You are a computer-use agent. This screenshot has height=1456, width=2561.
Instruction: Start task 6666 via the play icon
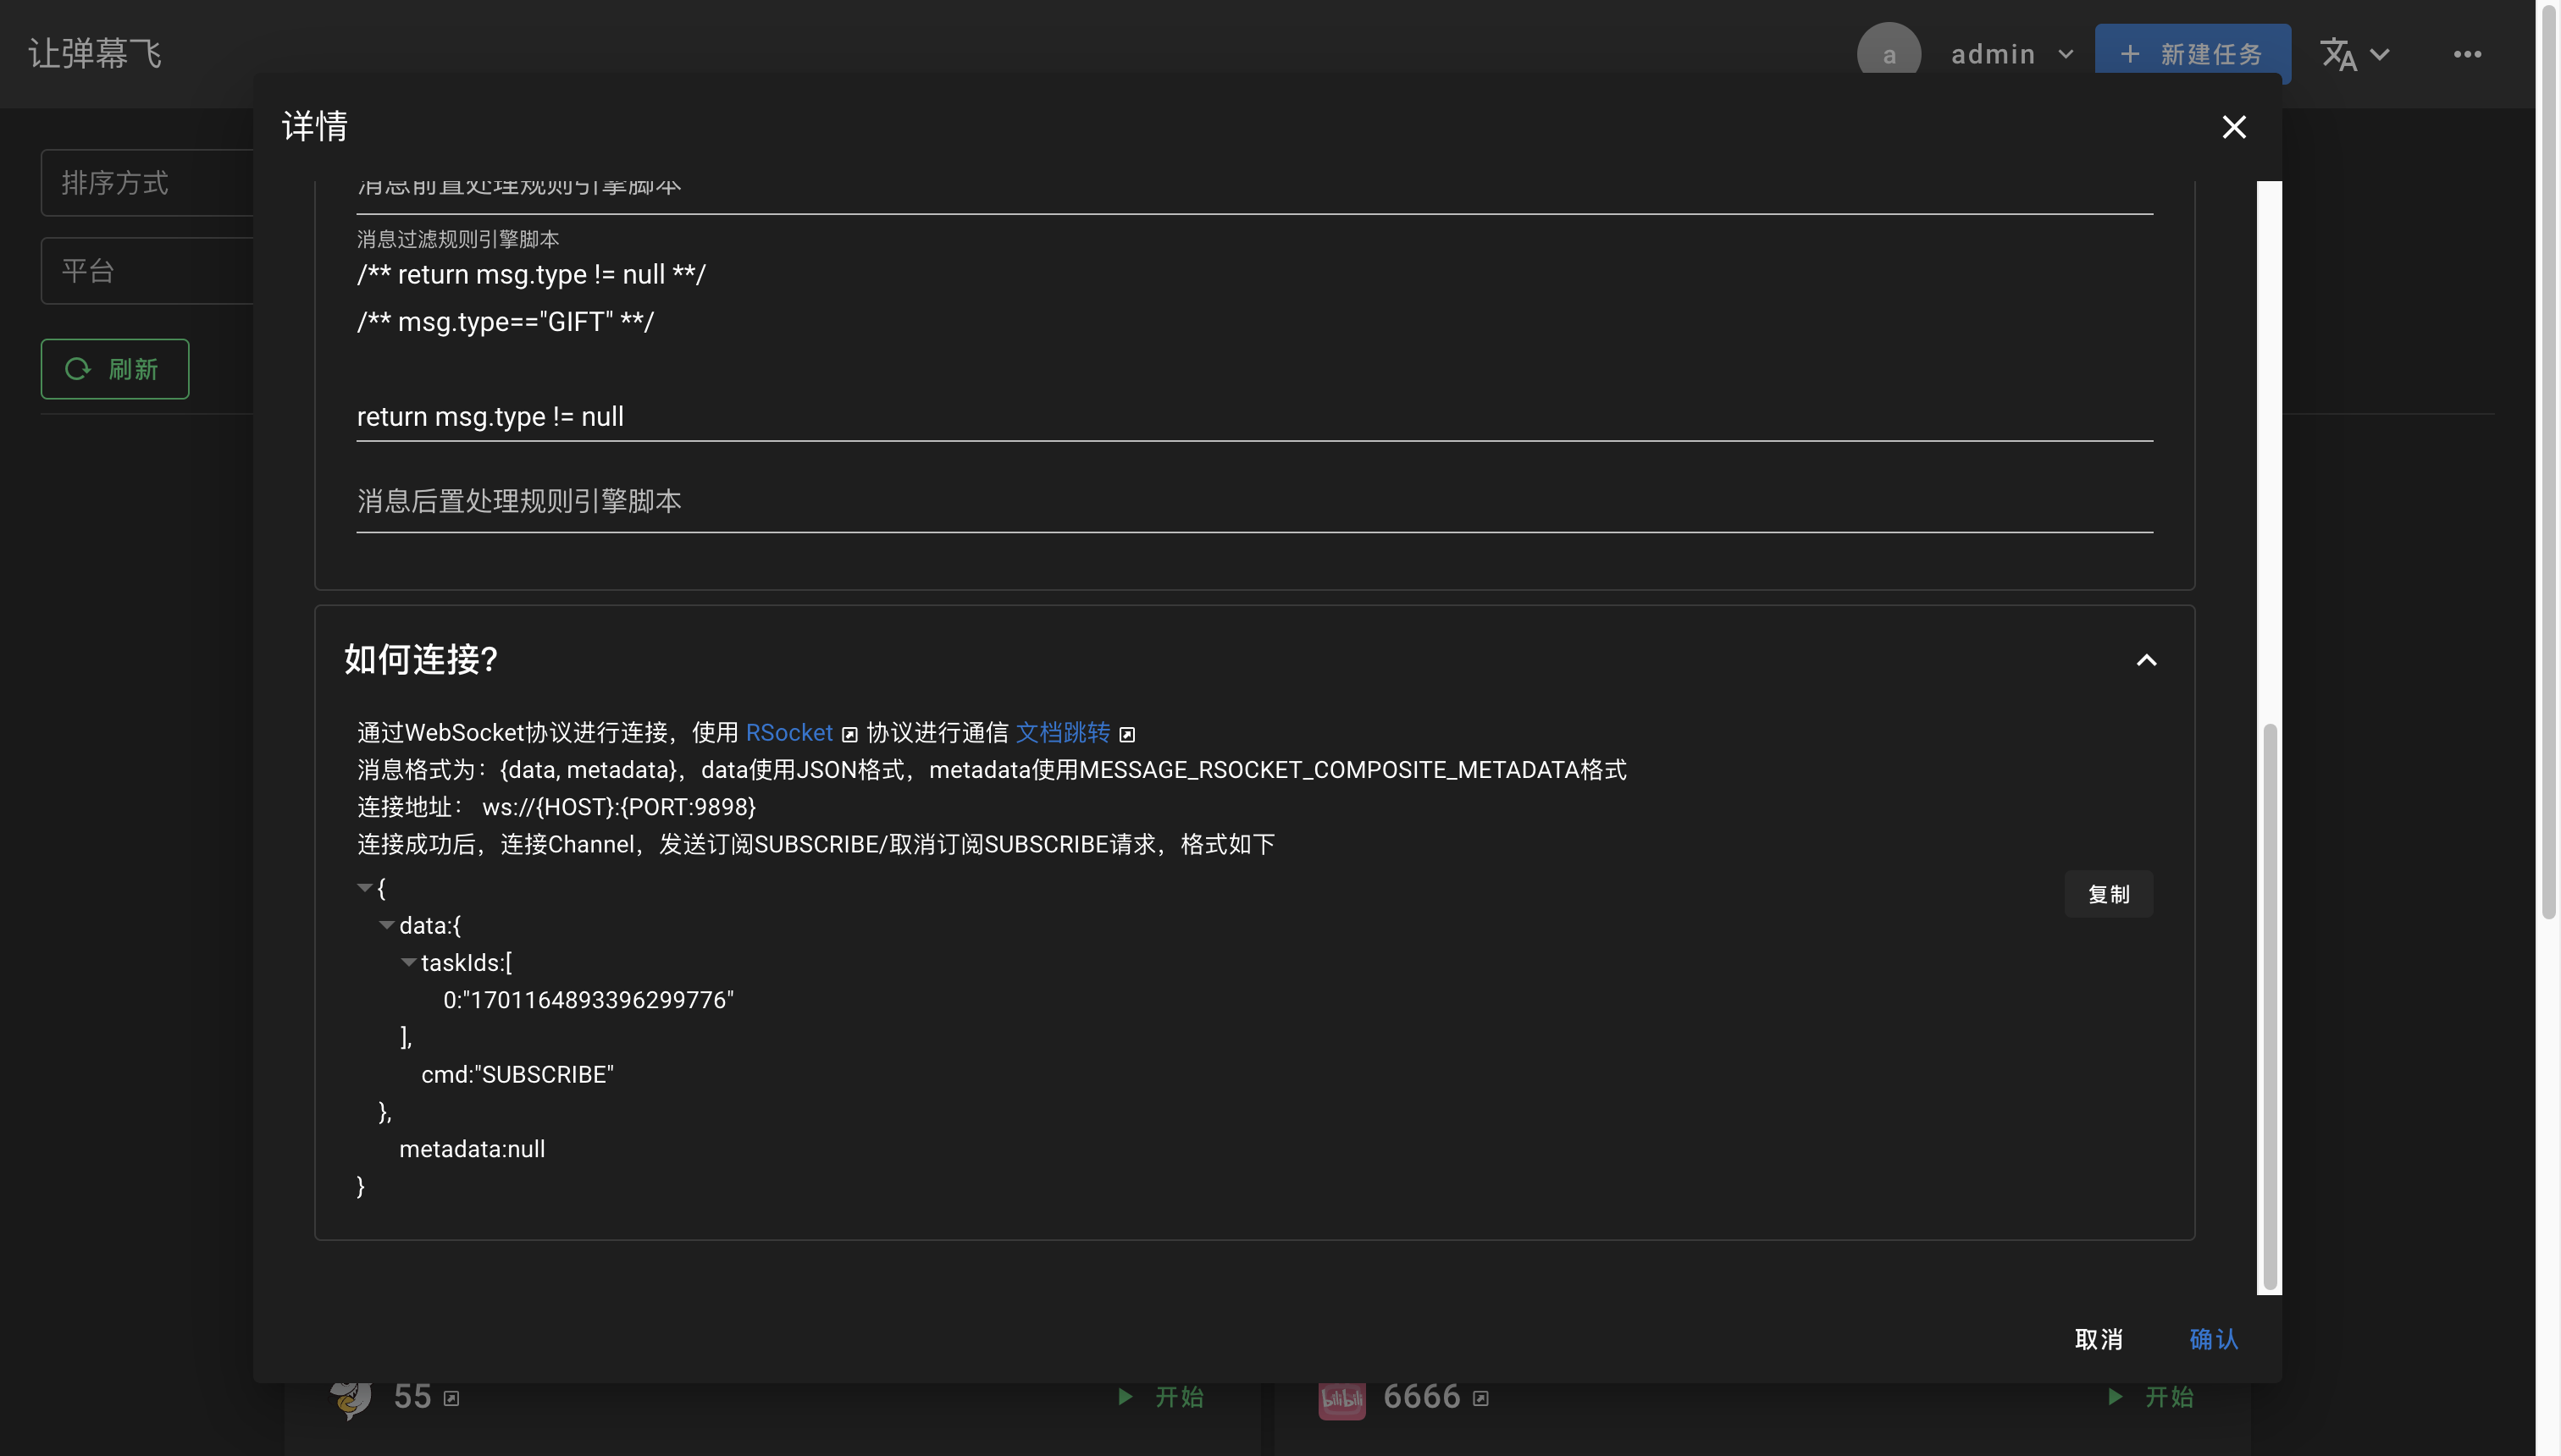click(x=2114, y=1396)
